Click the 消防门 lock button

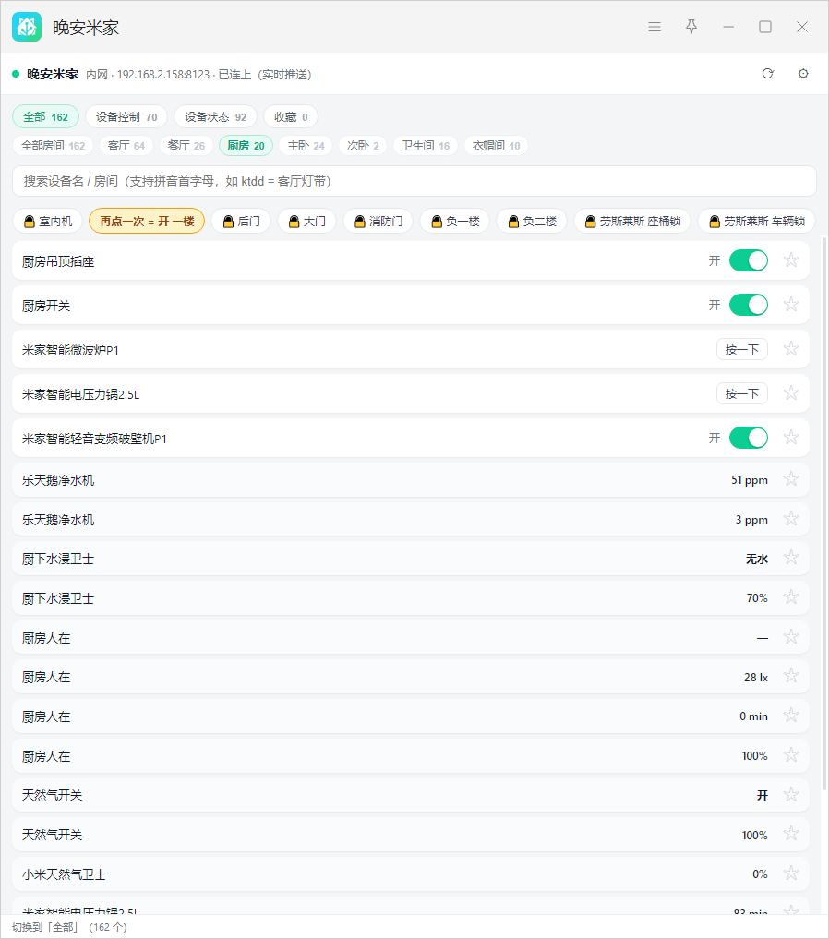(x=378, y=221)
